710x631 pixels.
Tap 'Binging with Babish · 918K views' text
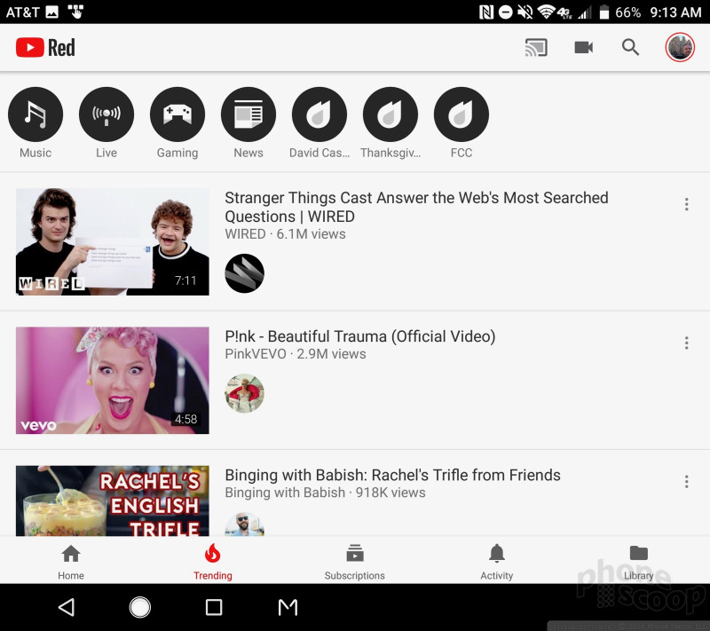[325, 492]
